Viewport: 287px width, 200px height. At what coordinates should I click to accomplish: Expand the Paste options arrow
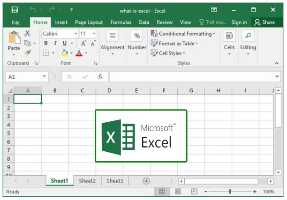coord(14,55)
